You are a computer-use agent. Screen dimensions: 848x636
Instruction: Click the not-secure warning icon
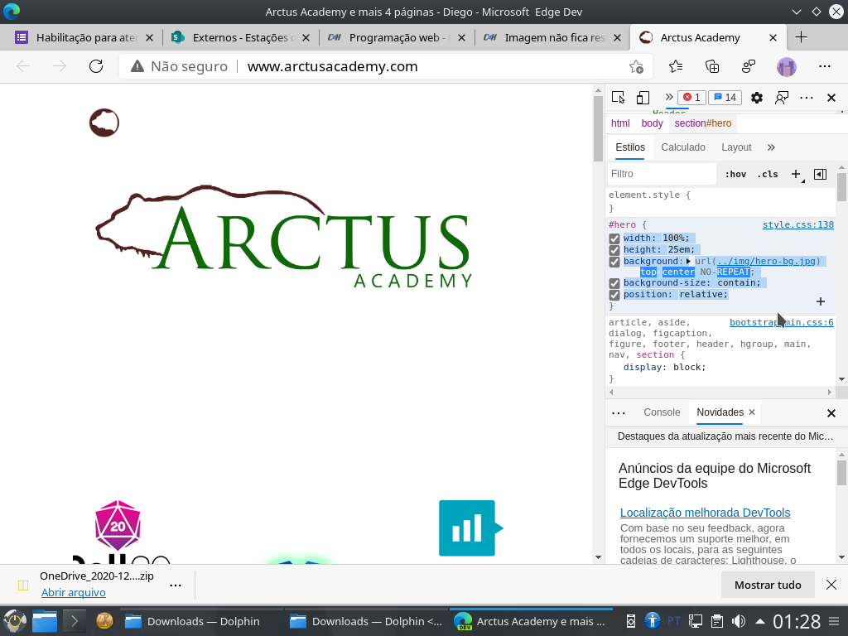[137, 66]
